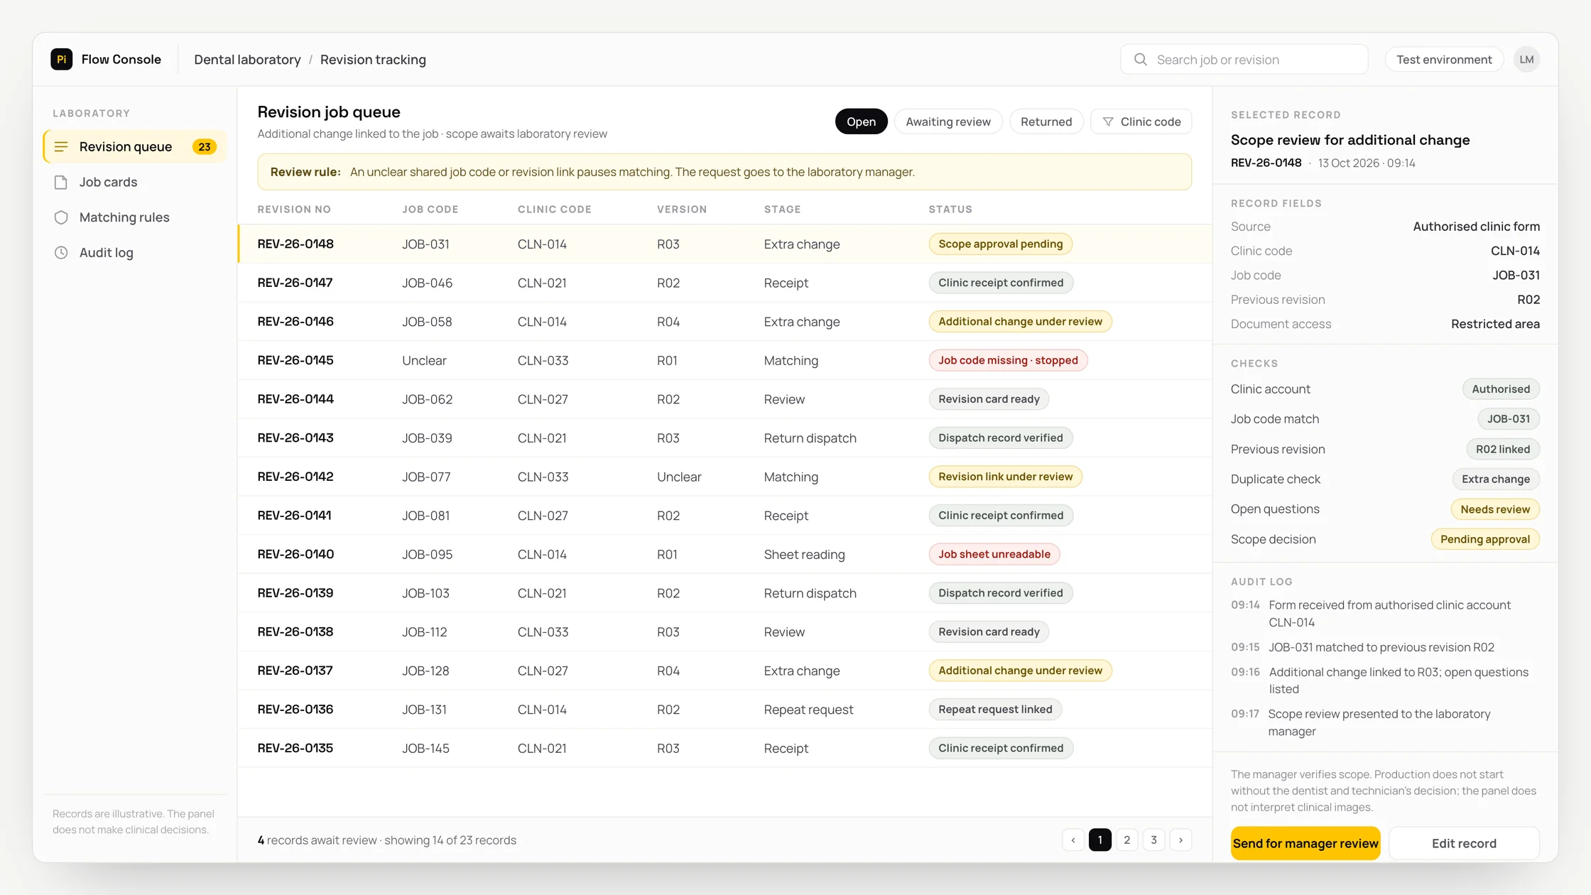
Task: Click the Pending approval check badge
Action: click(x=1485, y=539)
